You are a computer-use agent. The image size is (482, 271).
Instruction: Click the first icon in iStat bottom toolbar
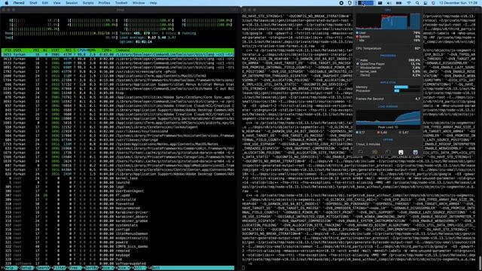click(360, 152)
